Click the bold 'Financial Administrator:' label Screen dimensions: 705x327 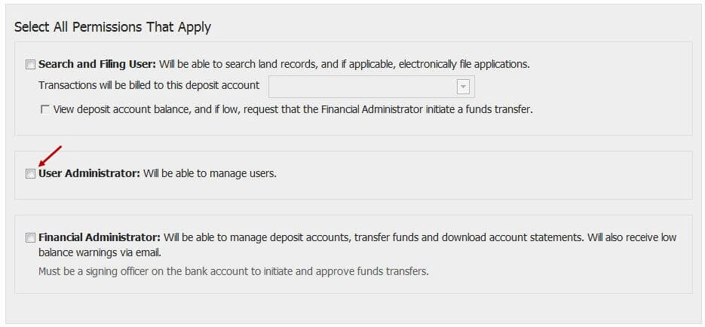tap(100, 237)
